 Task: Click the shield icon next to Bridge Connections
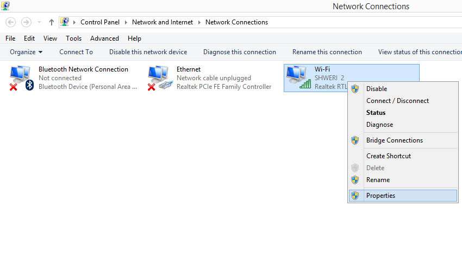coord(355,140)
